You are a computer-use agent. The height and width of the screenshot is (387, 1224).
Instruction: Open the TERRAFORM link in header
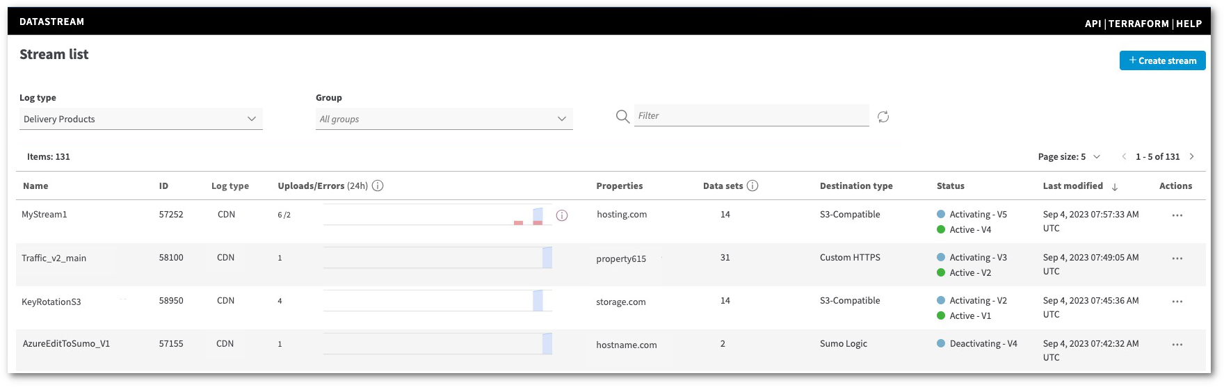tap(1138, 24)
